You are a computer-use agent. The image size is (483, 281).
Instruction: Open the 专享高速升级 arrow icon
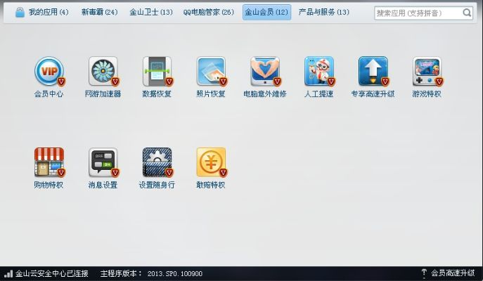click(373, 71)
